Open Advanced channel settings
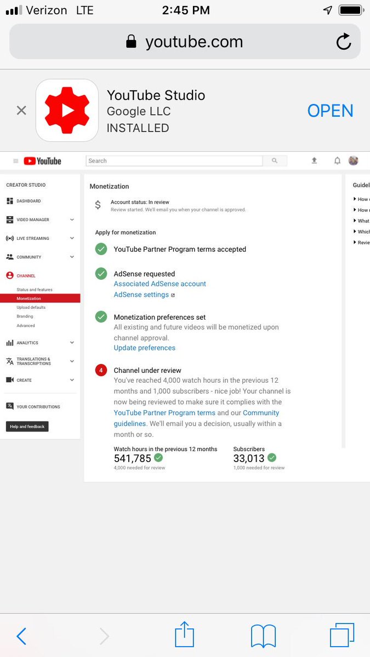The height and width of the screenshot is (657, 370). [26, 326]
